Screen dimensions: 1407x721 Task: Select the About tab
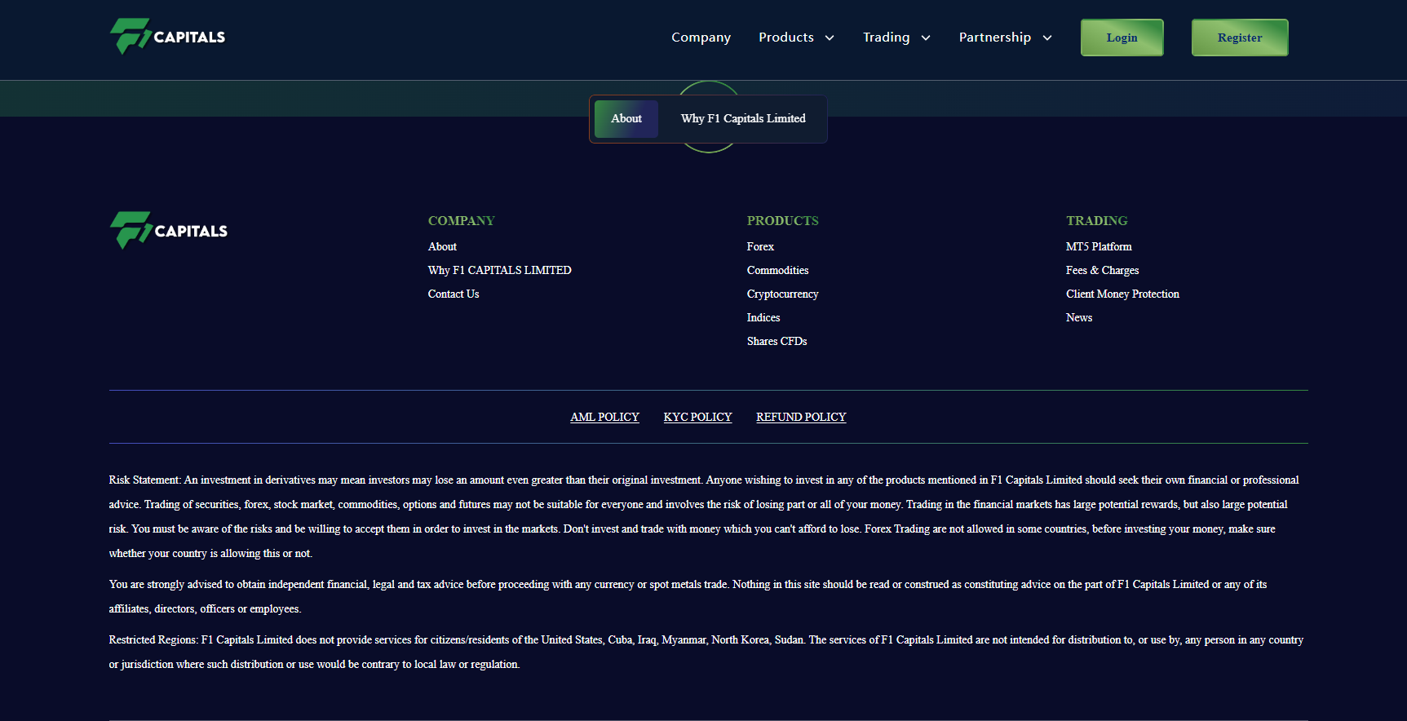pyautogui.click(x=626, y=119)
